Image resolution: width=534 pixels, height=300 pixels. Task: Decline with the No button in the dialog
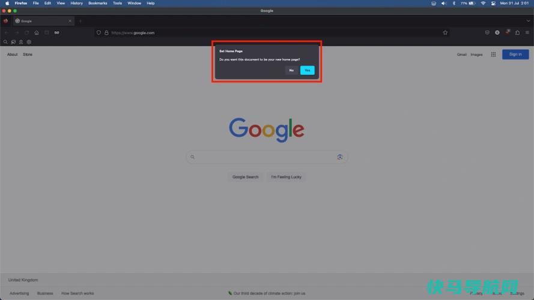[291, 70]
